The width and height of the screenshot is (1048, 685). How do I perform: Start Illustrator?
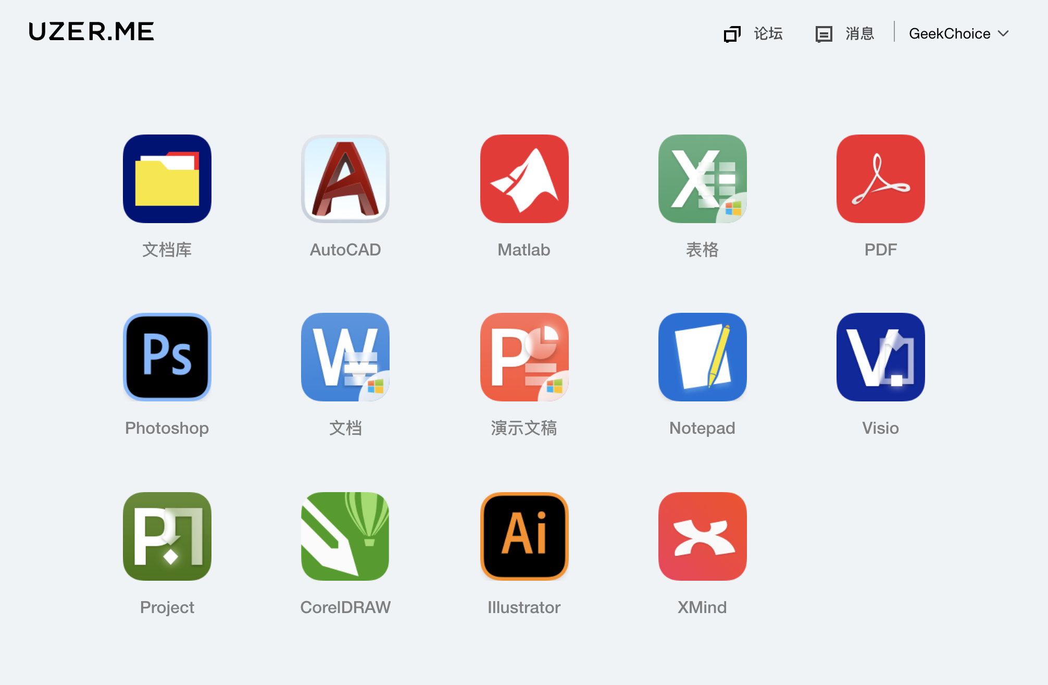(524, 536)
